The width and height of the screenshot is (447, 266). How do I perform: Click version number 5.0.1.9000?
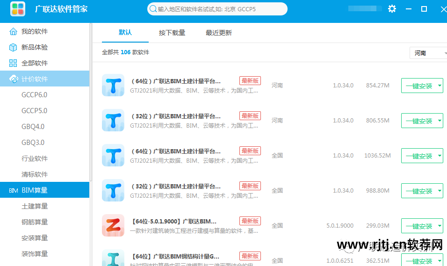click(x=340, y=226)
